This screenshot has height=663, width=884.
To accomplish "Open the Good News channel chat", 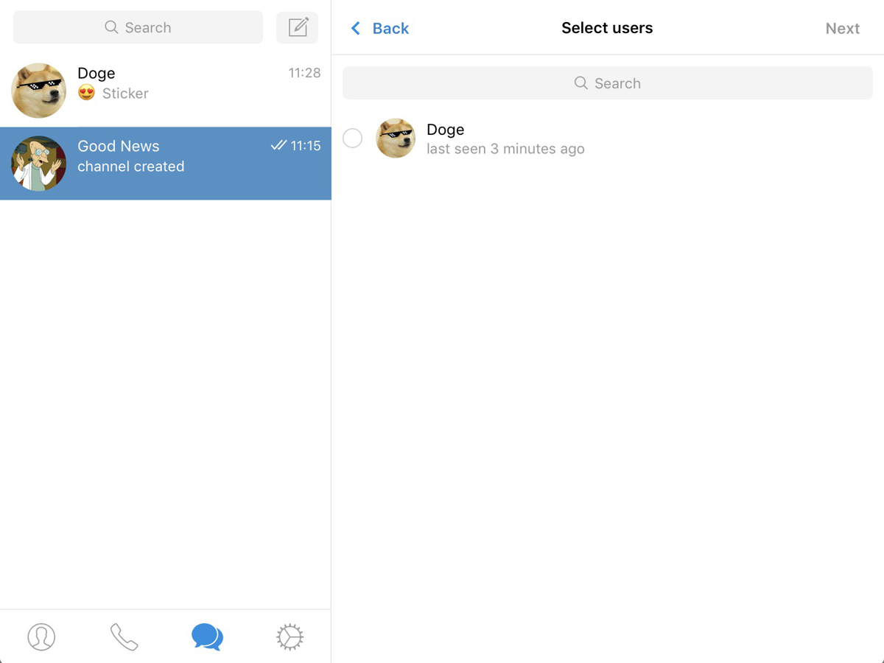I will point(166,164).
